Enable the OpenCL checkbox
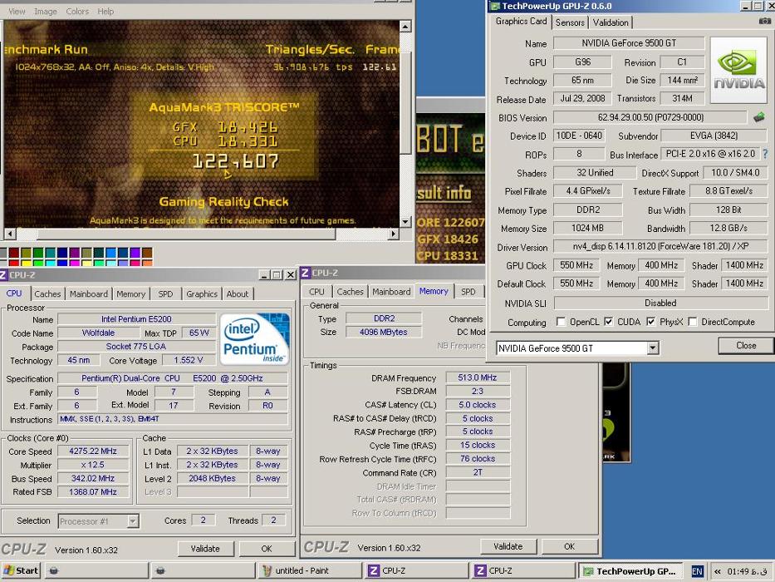The height and width of the screenshot is (582, 775). coord(561,322)
